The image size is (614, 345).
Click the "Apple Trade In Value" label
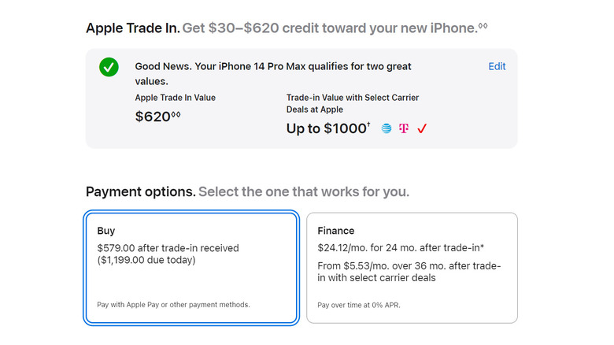176,98
